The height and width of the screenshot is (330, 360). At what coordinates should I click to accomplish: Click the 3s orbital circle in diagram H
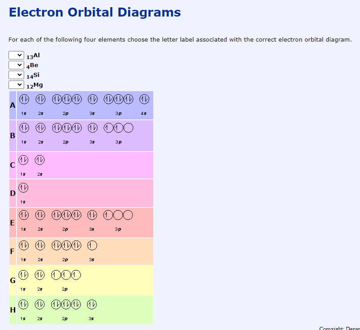(92, 304)
